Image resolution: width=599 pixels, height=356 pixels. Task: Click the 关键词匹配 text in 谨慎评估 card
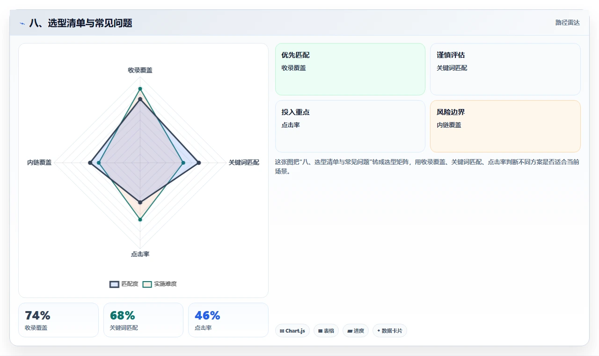[x=452, y=68]
